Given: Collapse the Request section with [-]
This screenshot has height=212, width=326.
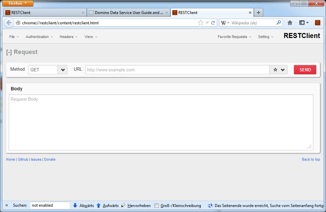Looking at the screenshot, I should coord(9,52).
